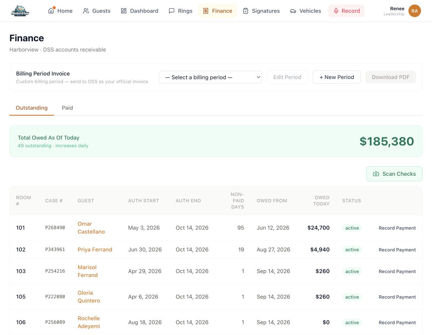432x335 pixels.
Task: Click the 49 outstanding subtitle text
Action: (53, 146)
